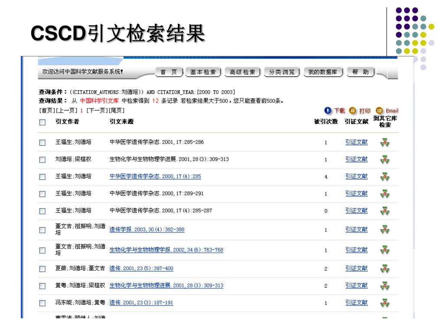444x333 pixels.
Task: Click 引证文献 link in 黄粤;刘德培;梁植权 row
Action: click(356, 285)
